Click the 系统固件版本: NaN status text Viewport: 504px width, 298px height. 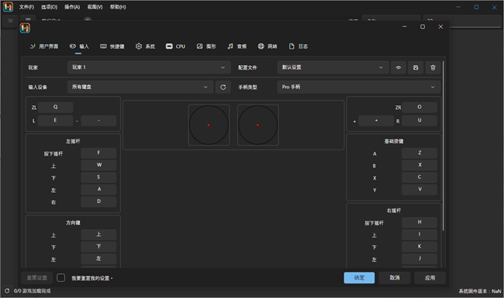pos(479,291)
